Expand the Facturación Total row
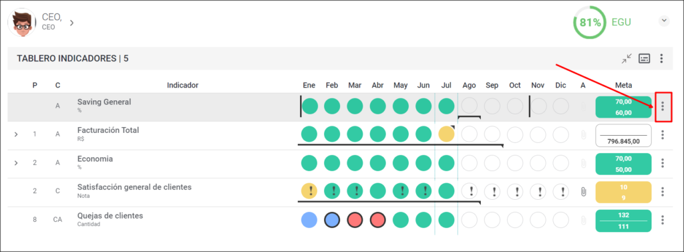 (16, 134)
